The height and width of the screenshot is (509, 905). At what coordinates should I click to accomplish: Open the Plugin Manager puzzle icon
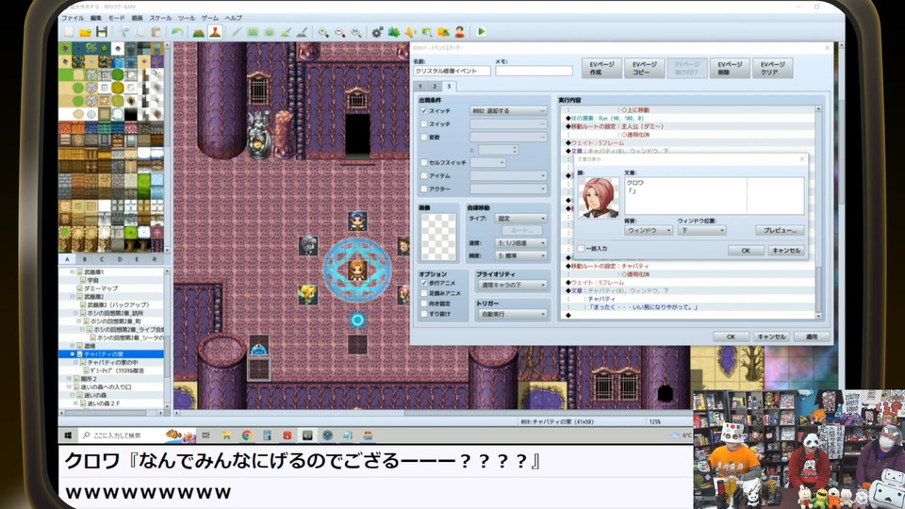(x=394, y=32)
